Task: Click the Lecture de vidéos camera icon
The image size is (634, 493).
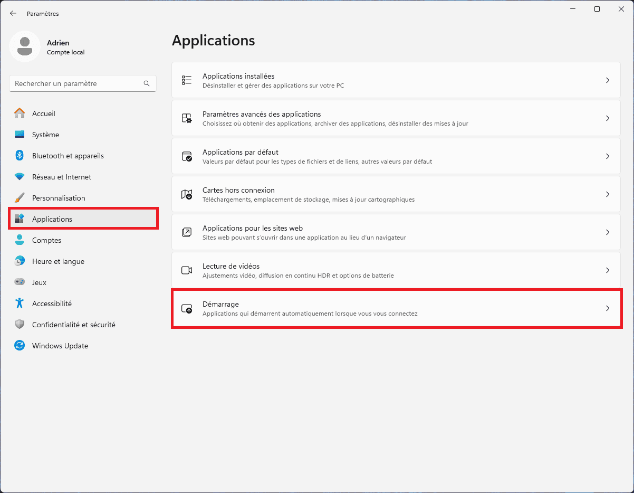Action: tap(187, 270)
